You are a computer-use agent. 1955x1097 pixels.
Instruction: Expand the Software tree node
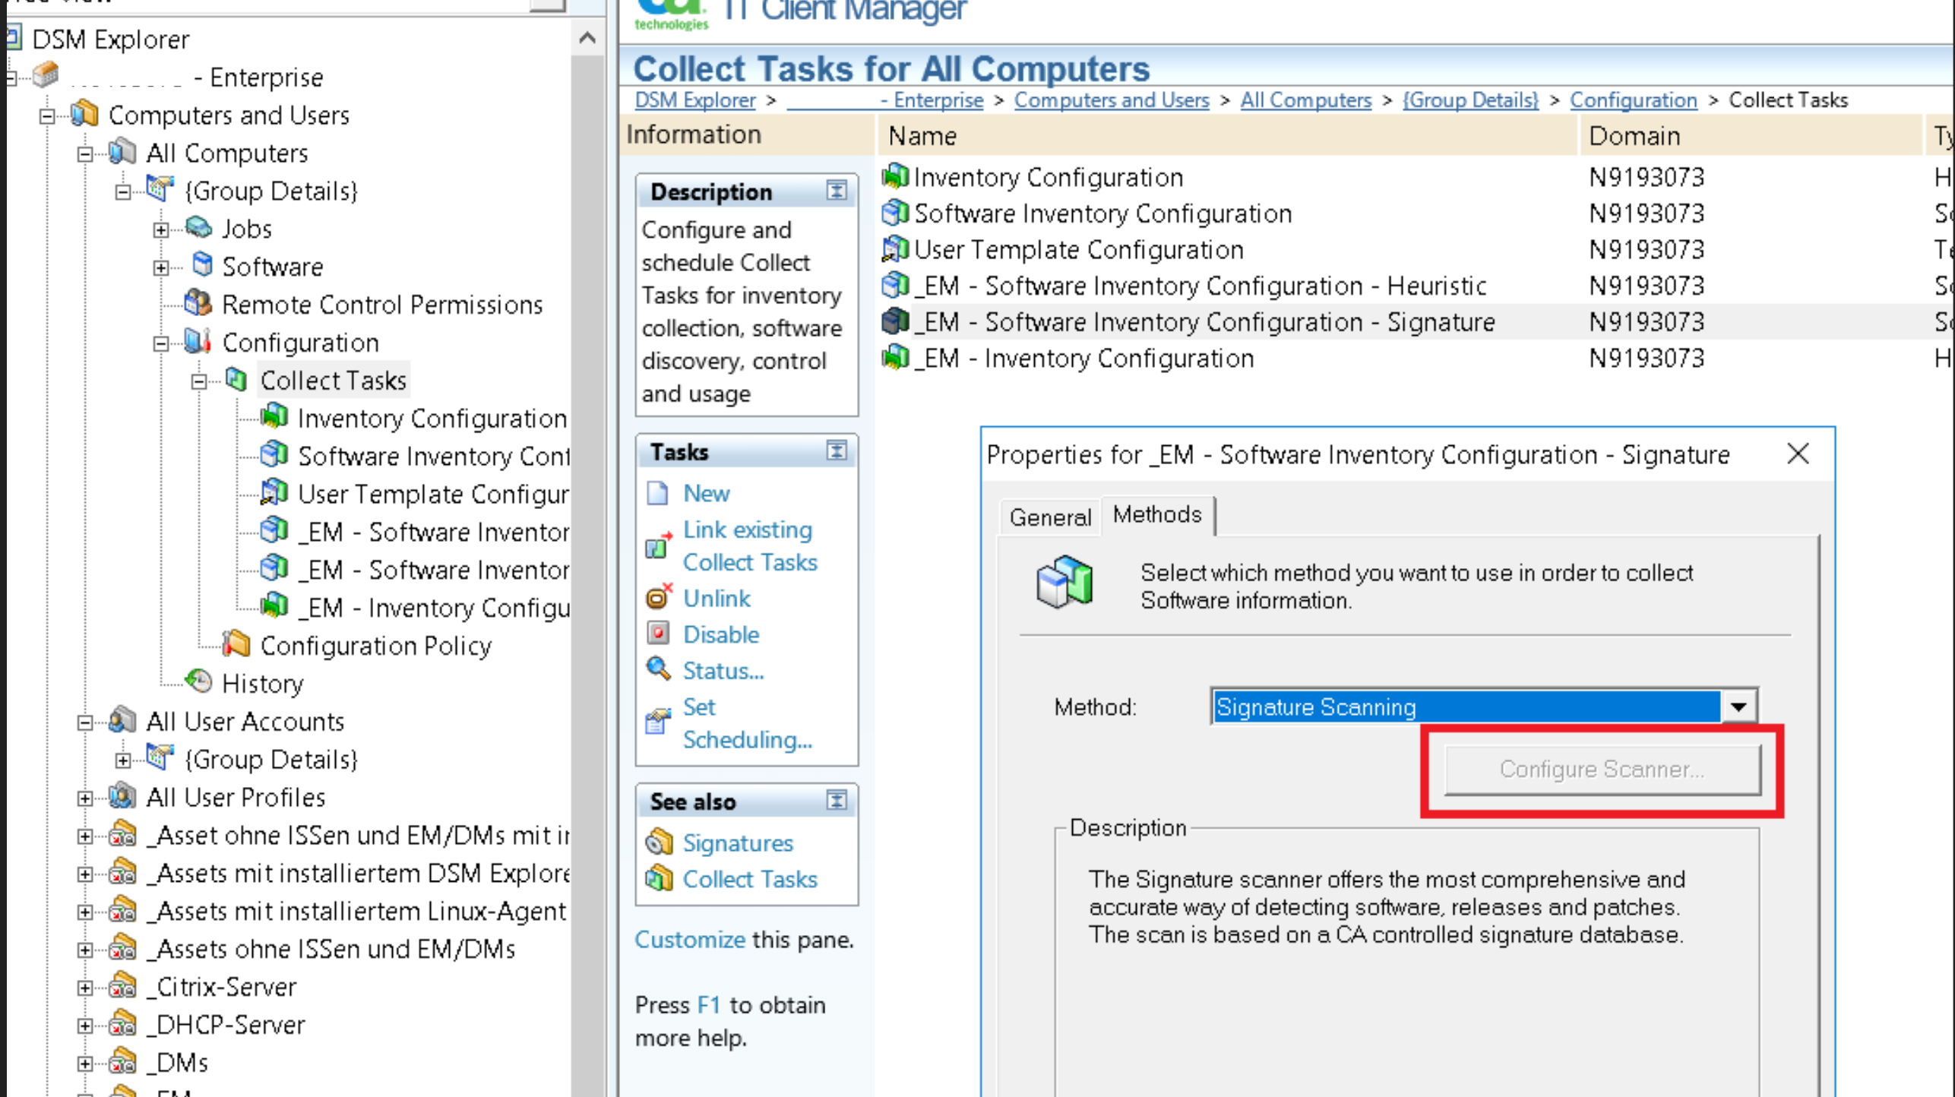(161, 267)
